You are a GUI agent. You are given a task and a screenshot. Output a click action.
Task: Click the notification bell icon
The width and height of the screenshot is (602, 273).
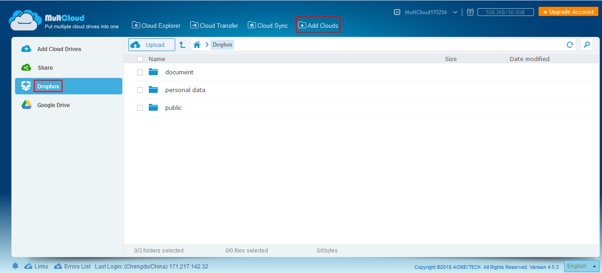[16, 266]
